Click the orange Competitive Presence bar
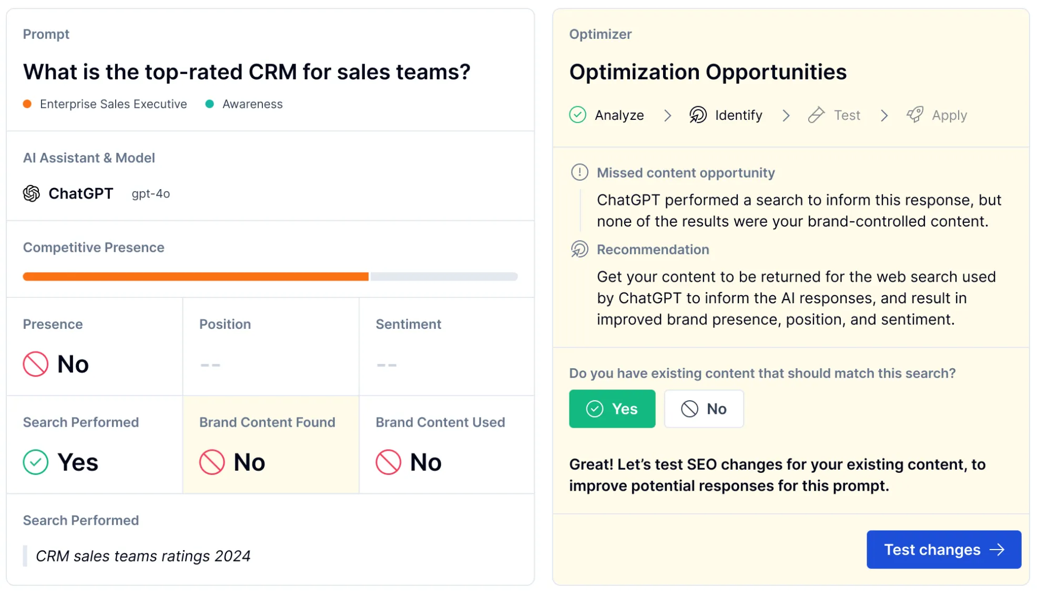This screenshot has width=1038, height=600. pos(196,276)
